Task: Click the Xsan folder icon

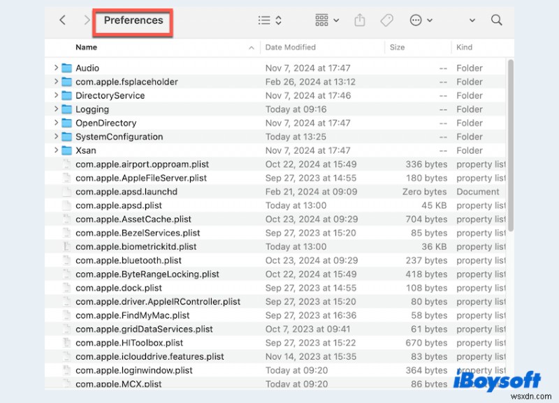Action: (x=66, y=150)
